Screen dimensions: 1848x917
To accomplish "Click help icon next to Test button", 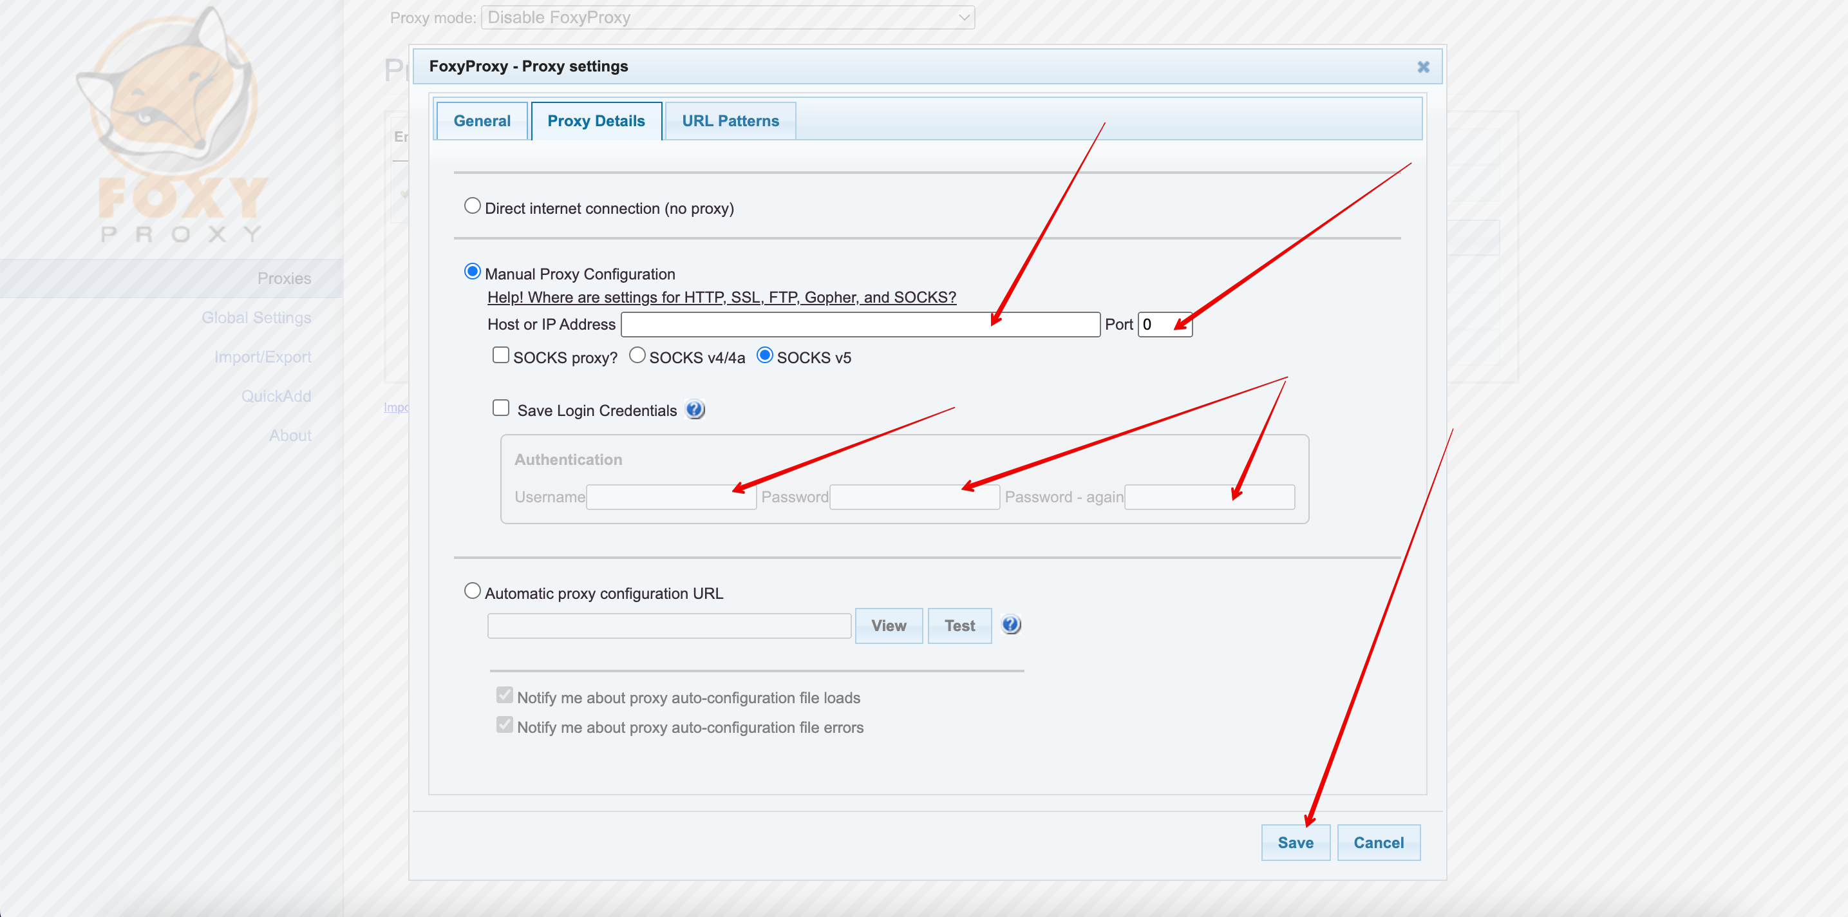I will 1011,625.
